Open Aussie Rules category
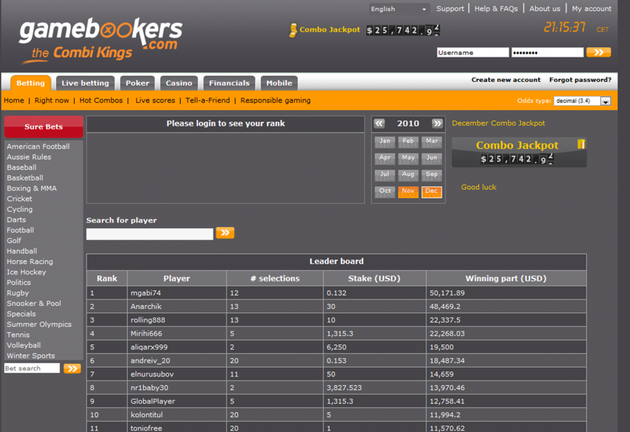This screenshot has height=432, width=630. (x=29, y=157)
